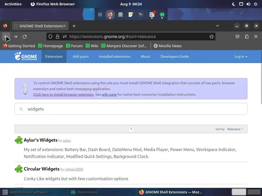The image size is (262, 196).
Task: Select page 1 in the pagination bar
Action: [131, 129]
